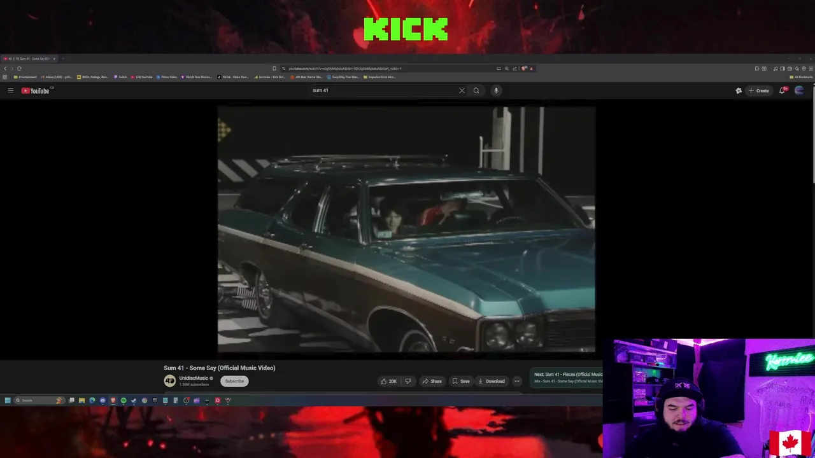Click the video title 'Sum 41 - Some Say (Official Music Video)'
The image size is (815, 458).
[x=220, y=368]
